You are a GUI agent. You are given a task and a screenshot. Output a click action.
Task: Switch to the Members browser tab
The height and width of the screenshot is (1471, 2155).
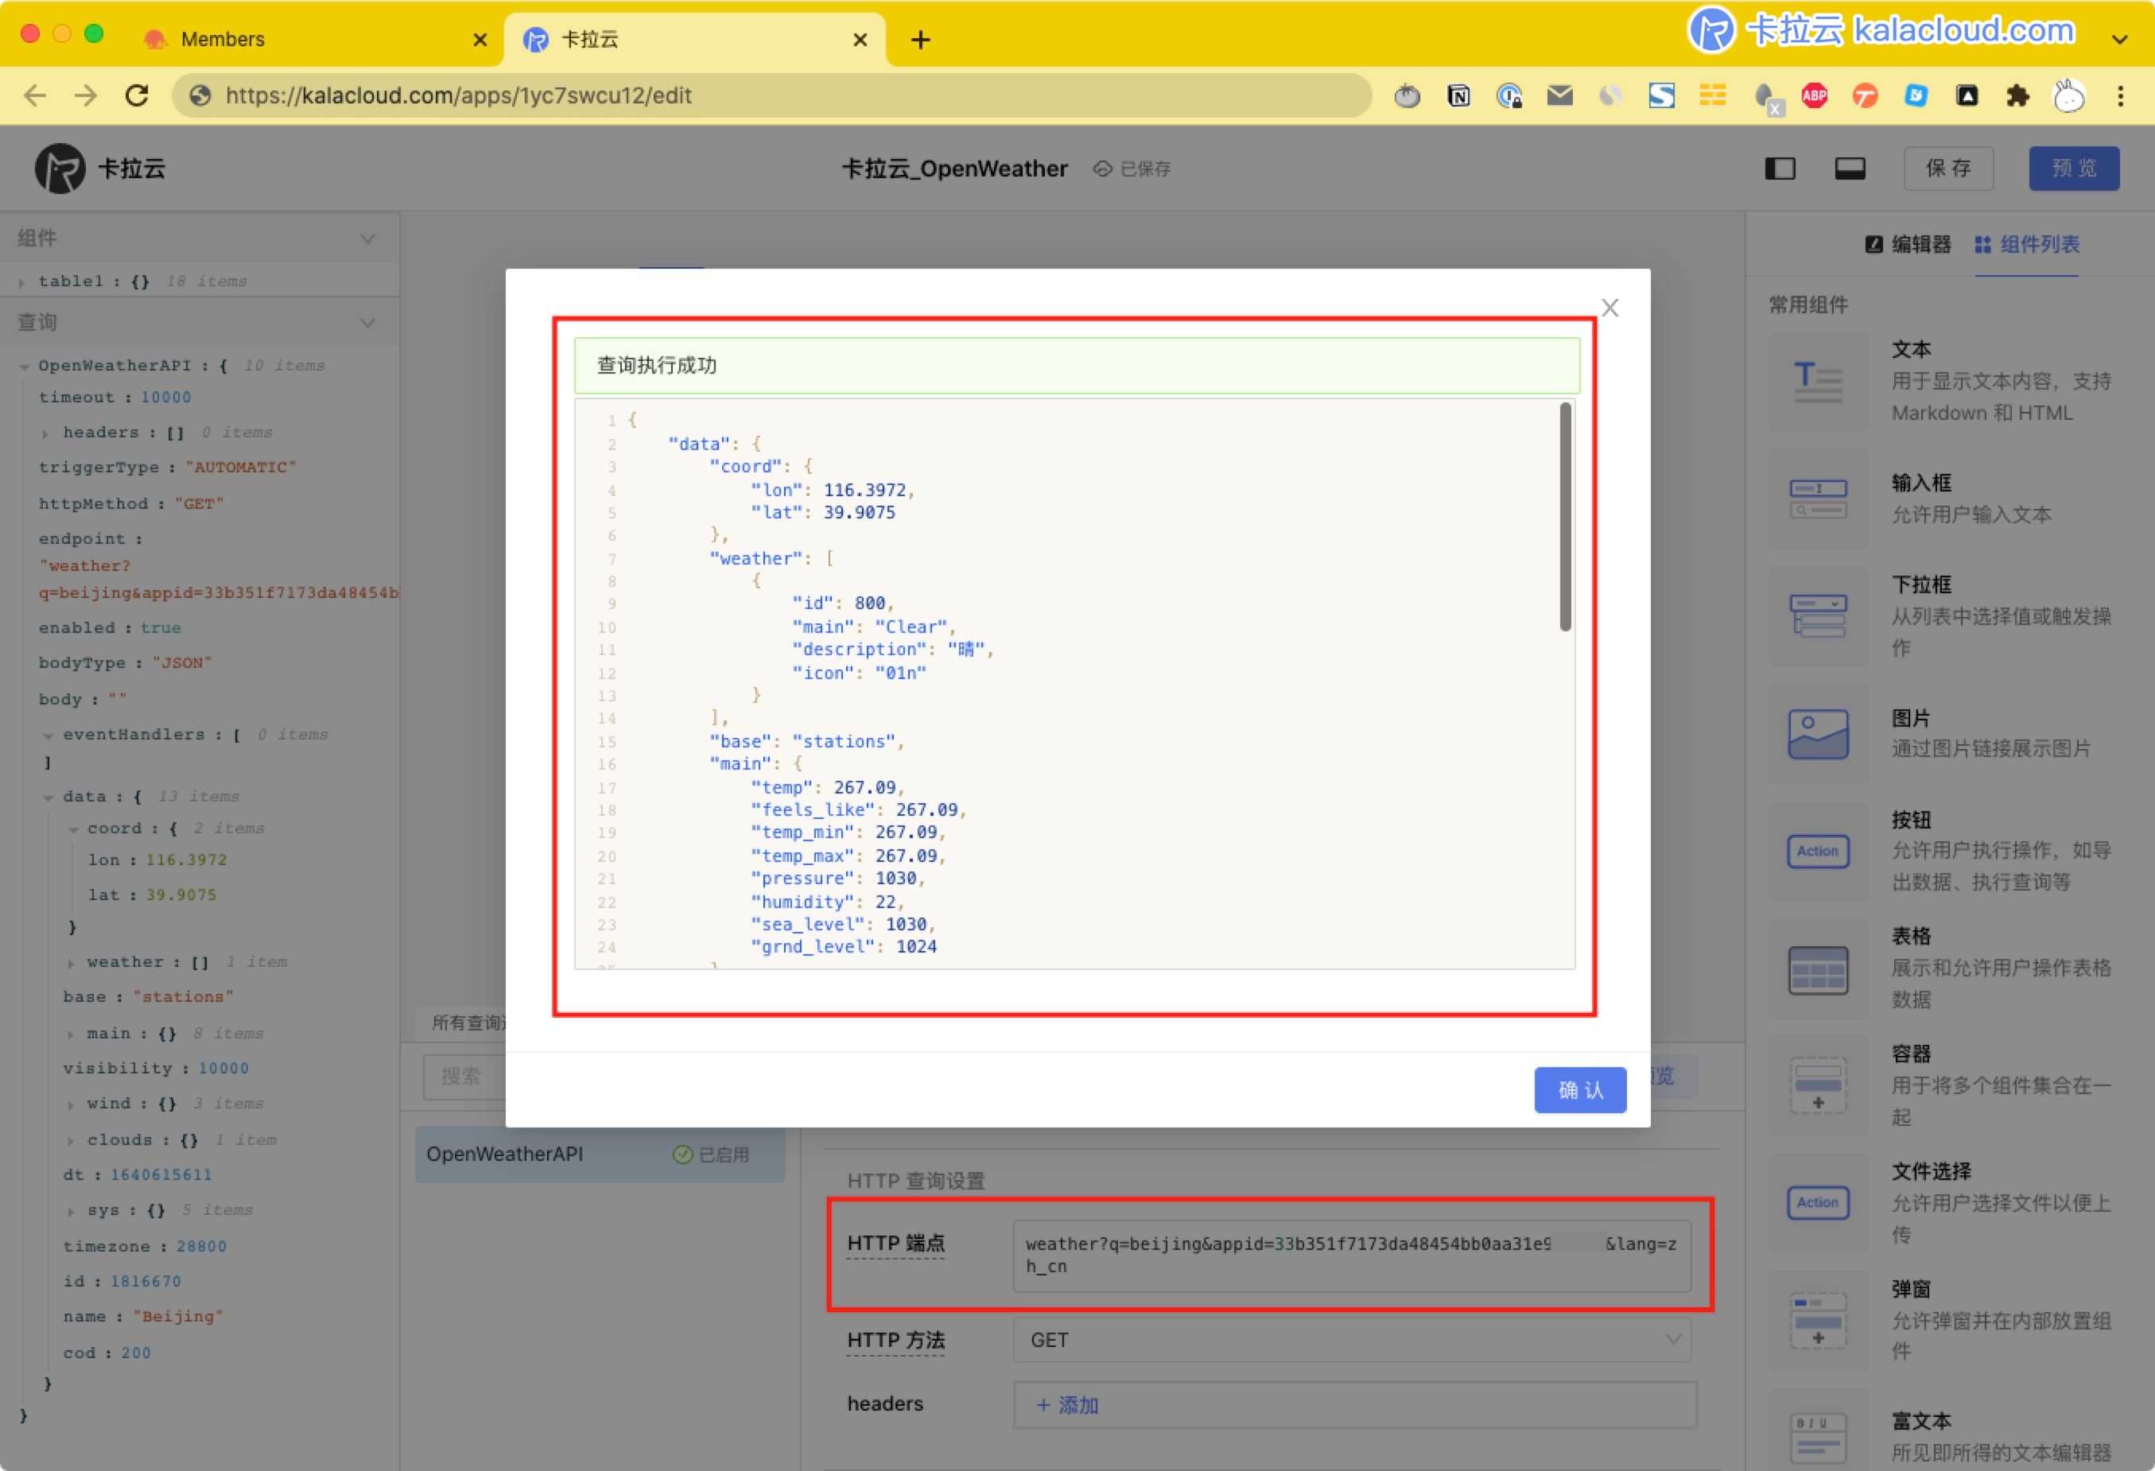[x=223, y=39]
